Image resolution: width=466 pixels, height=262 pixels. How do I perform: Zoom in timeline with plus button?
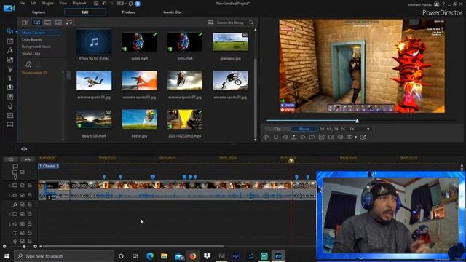pyautogui.click(x=36, y=247)
